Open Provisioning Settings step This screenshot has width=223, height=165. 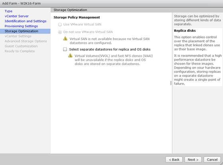21,26
